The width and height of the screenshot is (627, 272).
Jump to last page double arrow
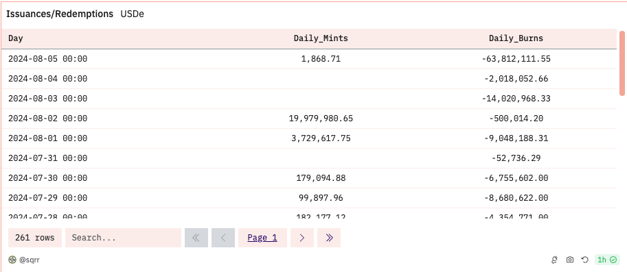point(329,238)
